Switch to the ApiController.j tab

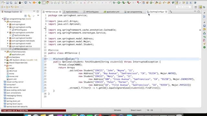[x=72, y=12]
